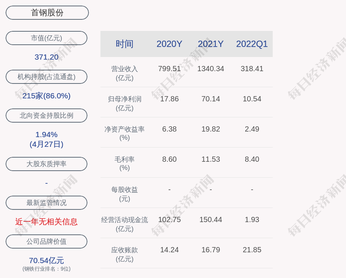The image size is (346, 278).
Task: Click the 公司品牌价值 label pill
Action: [47, 241]
